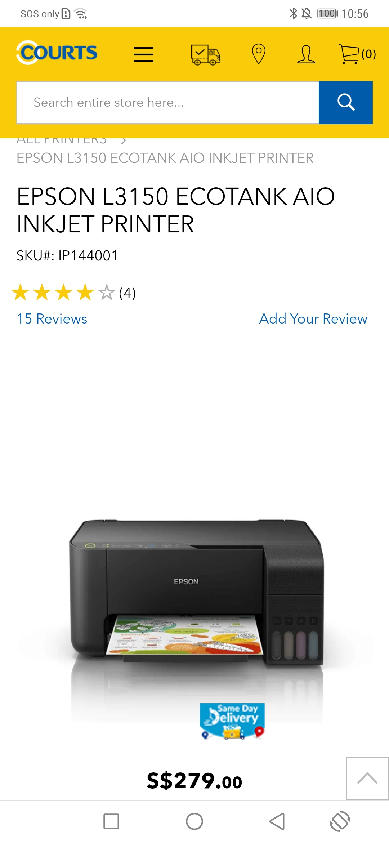Image resolution: width=389 pixels, height=843 pixels.
Task: Tap the star rating row
Action: point(73,292)
